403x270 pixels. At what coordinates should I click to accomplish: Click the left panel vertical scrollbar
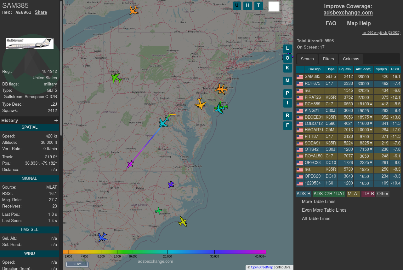[x=61, y=68]
